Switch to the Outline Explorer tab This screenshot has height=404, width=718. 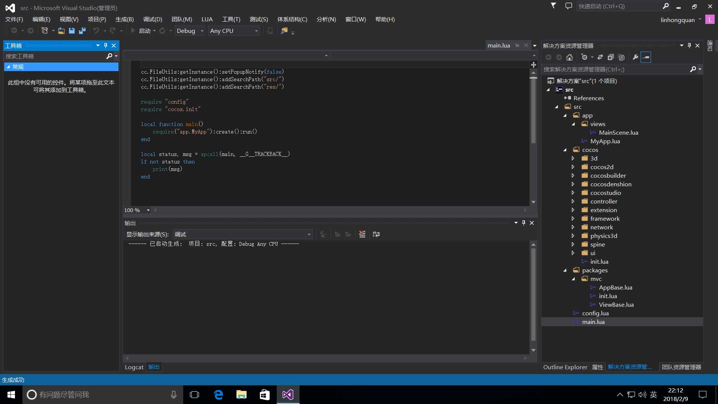click(x=565, y=367)
